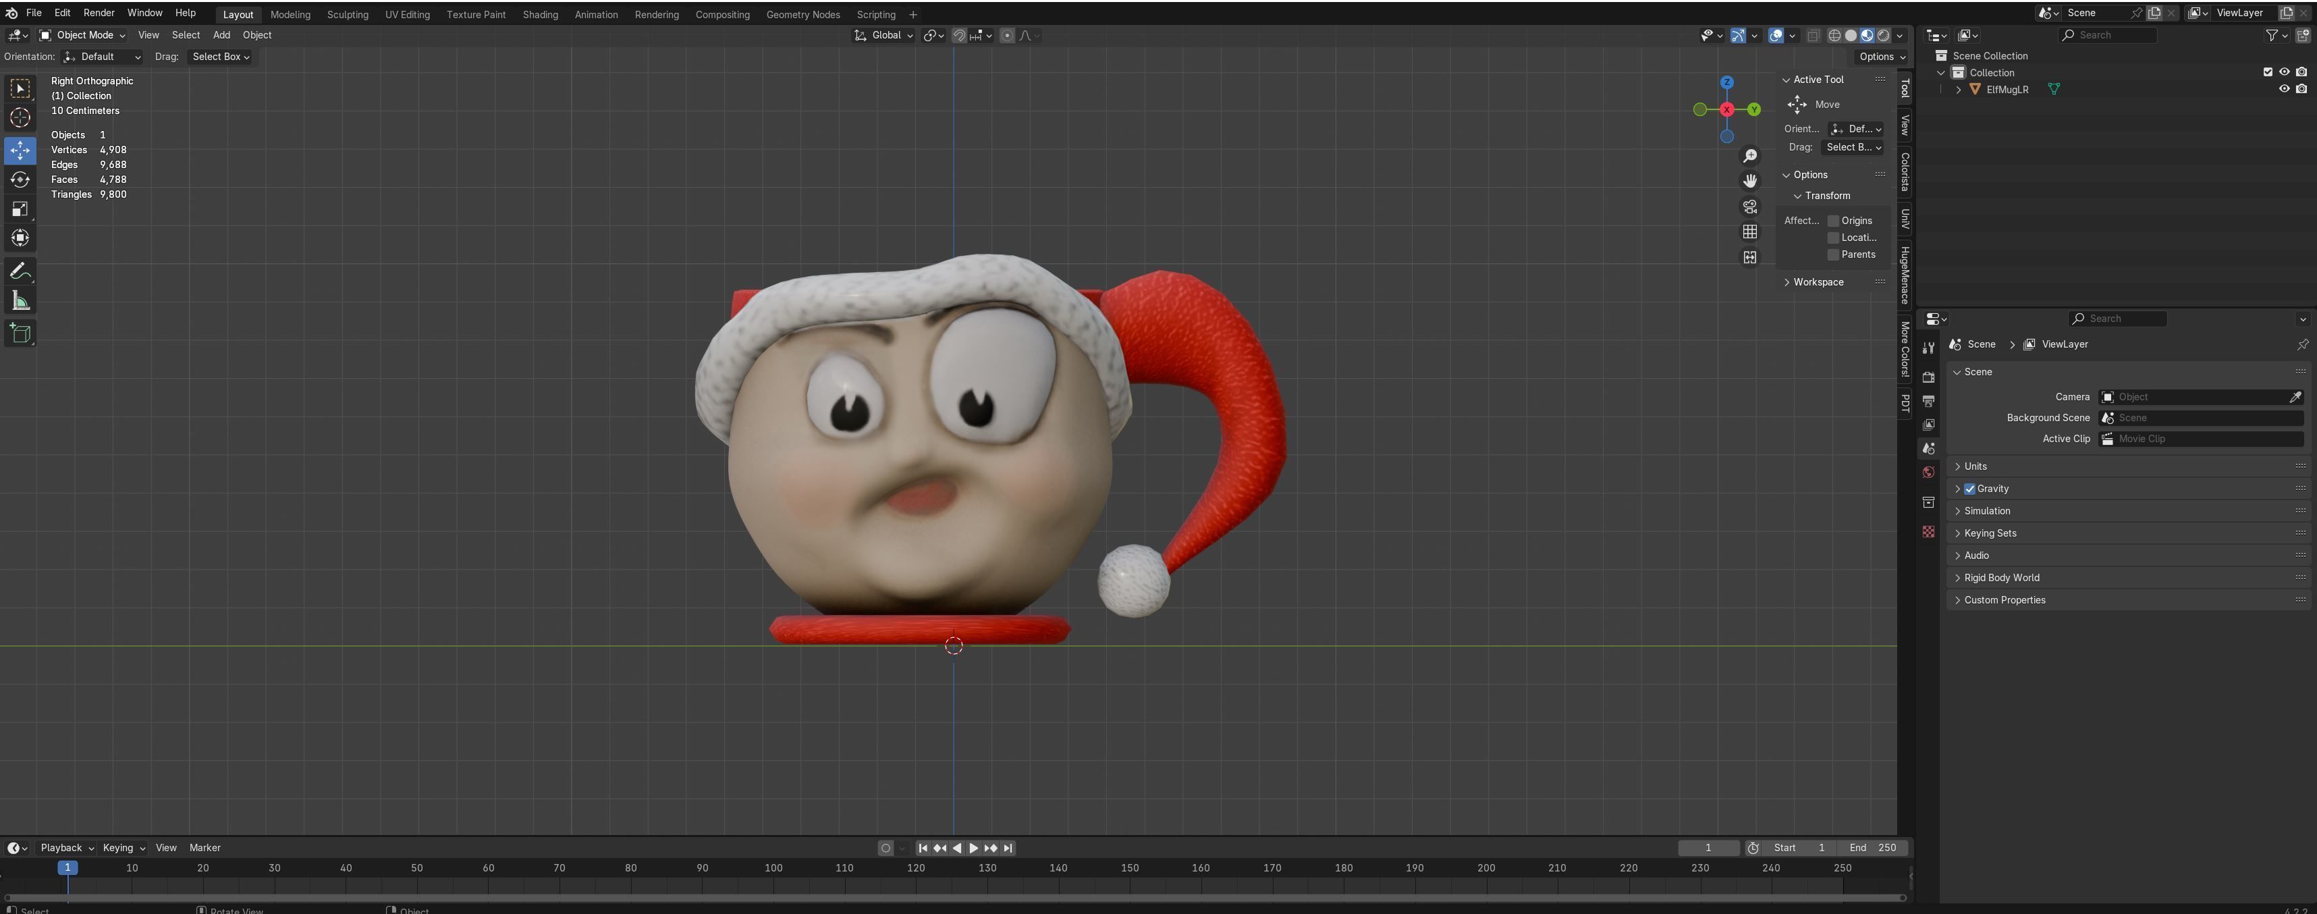Switch orthographic/perspective grid icon
Screen dimensions: 2317x914
[x=1749, y=232]
